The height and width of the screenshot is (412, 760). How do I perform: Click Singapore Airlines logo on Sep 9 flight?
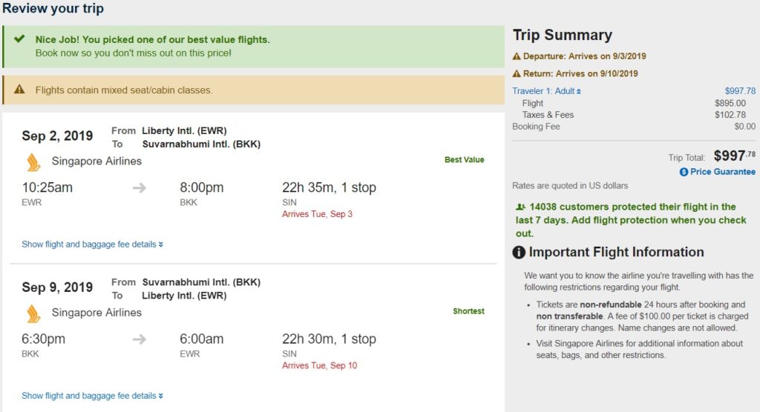(33, 313)
